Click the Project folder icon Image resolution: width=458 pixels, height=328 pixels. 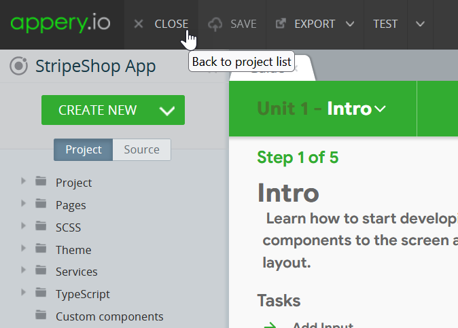(41, 181)
